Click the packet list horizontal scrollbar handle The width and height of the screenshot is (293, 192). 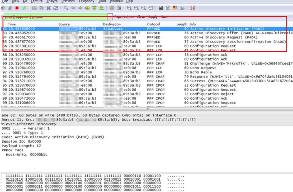[148, 109]
